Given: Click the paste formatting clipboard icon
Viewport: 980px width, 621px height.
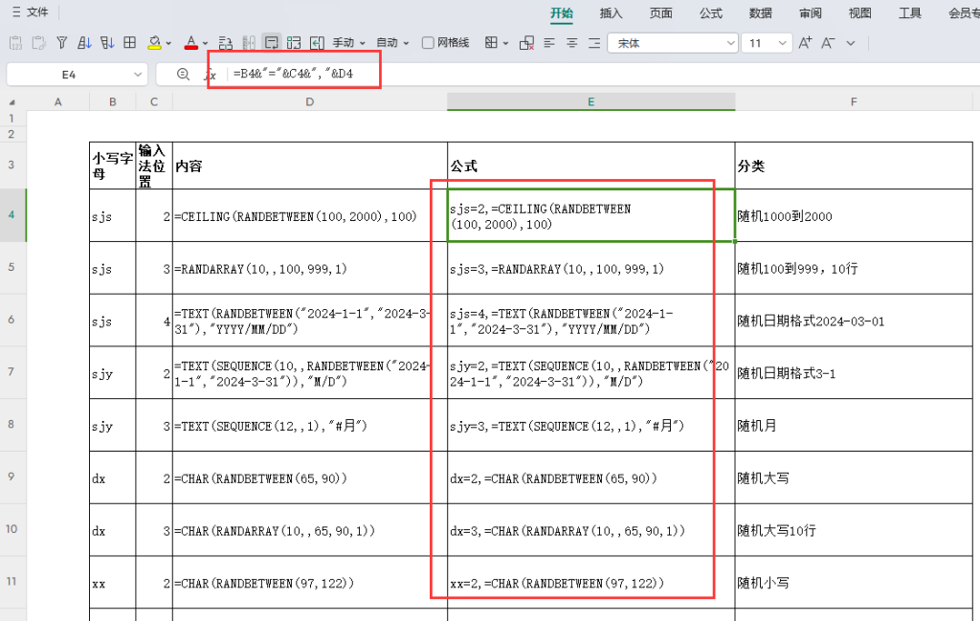Looking at the screenshot, I should tap(38, 42).
